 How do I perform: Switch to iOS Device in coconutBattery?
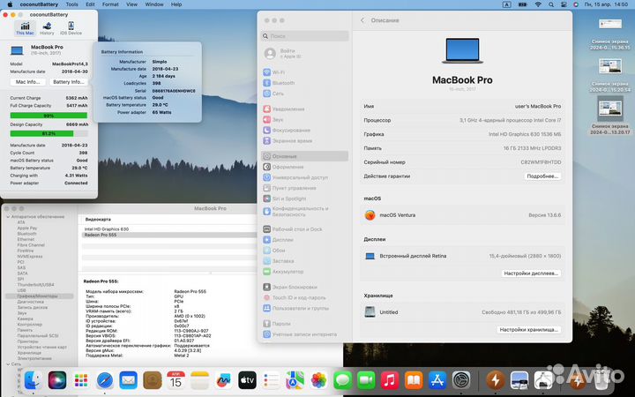pos(71,28)
